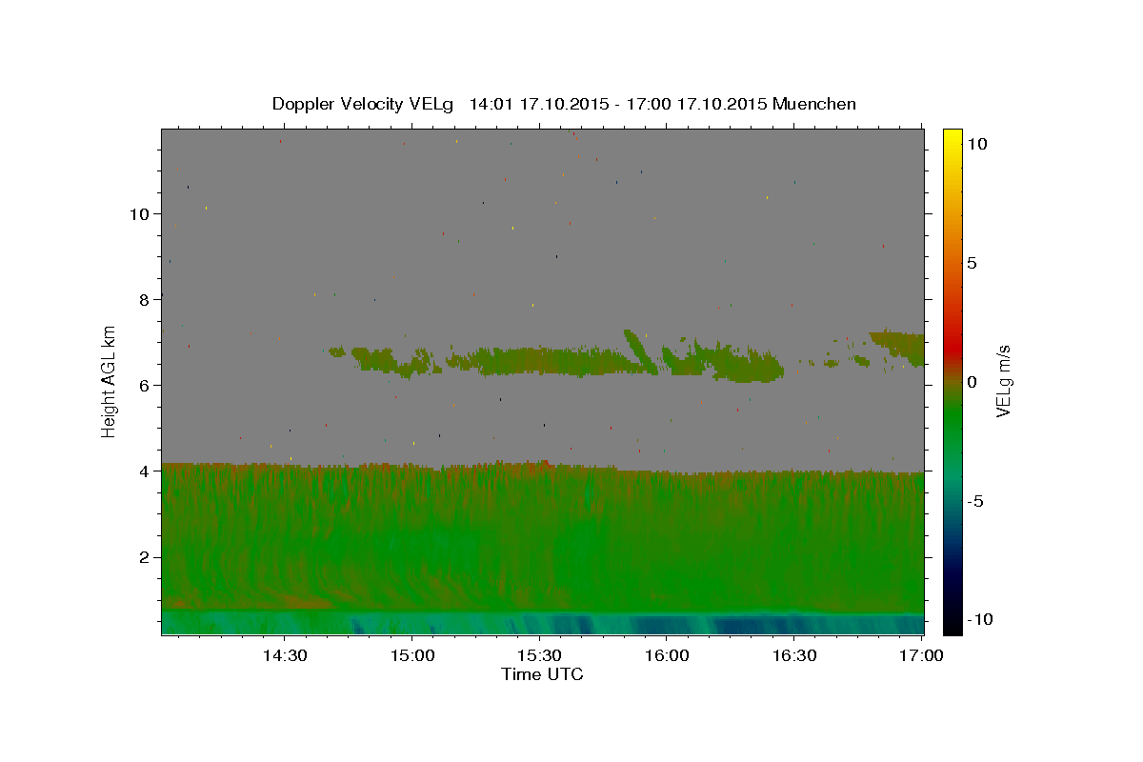Click the colorbar value -10 label

click(x=979, y=619)
